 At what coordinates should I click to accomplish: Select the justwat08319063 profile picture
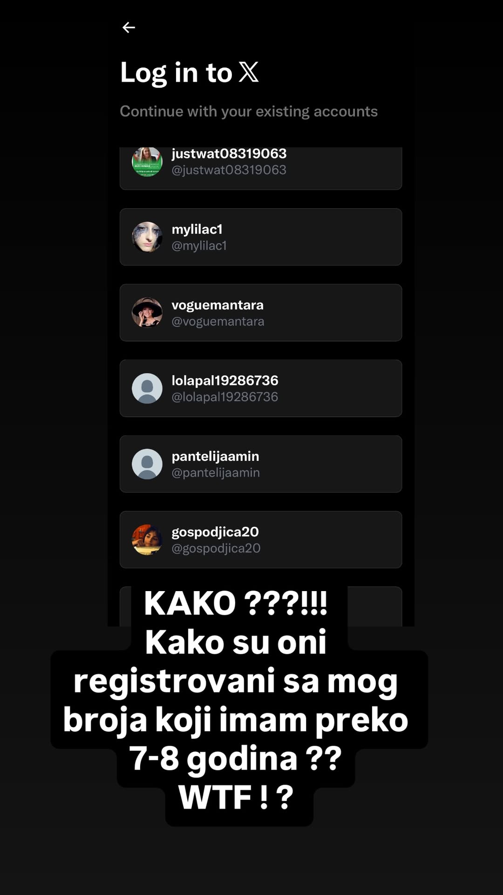pyautogui.click(x=147, y=162)
